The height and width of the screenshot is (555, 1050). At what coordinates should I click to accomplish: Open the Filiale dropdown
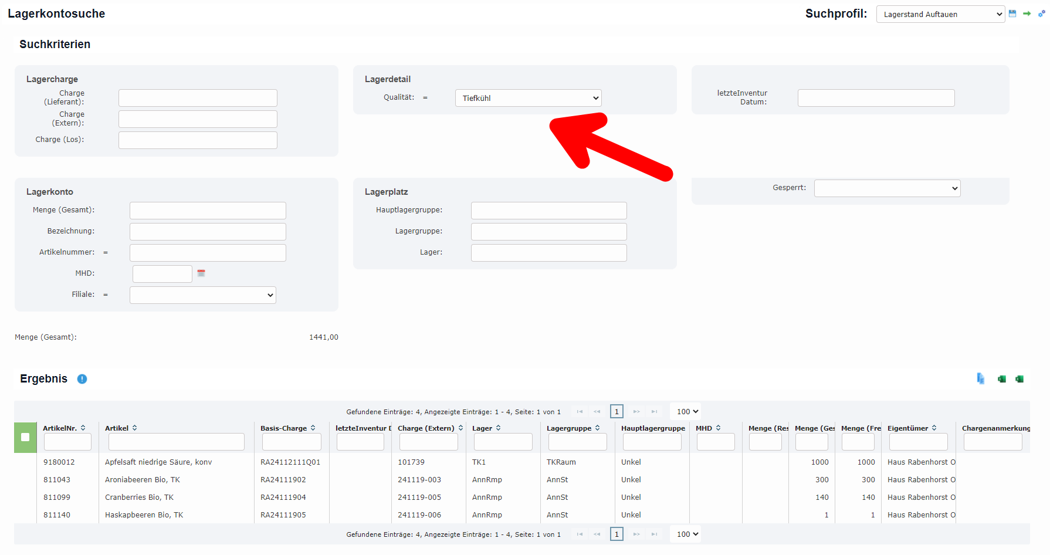[202, 295]
